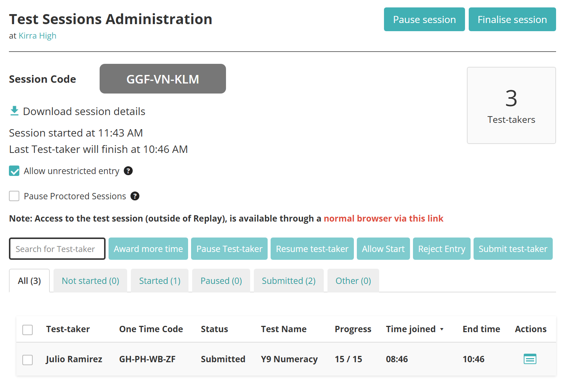Open the Submitted (2) tab
The image size is (565, 383).
pyautogui.click(x=289, y=281)
